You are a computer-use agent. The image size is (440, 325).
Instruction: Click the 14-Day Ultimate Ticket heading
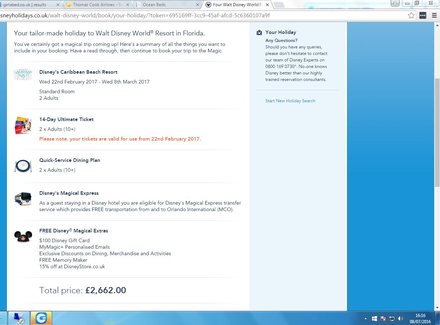67,119
